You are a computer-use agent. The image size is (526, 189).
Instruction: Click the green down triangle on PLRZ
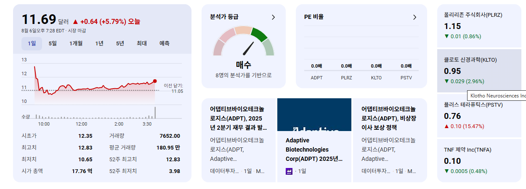(446, 36)
